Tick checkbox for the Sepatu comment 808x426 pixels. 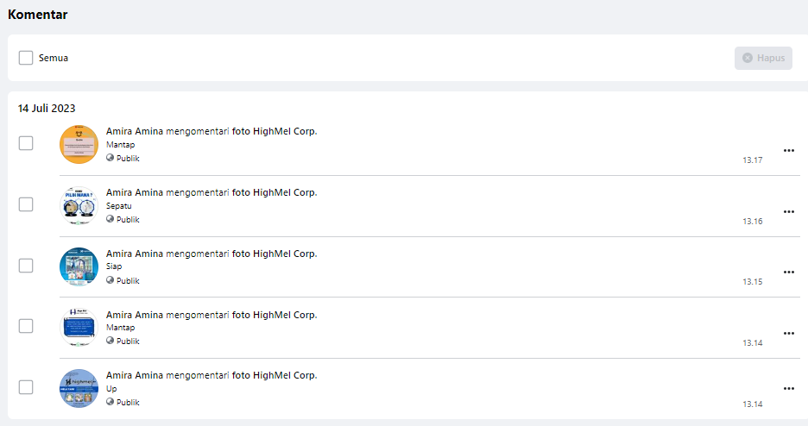26,204
